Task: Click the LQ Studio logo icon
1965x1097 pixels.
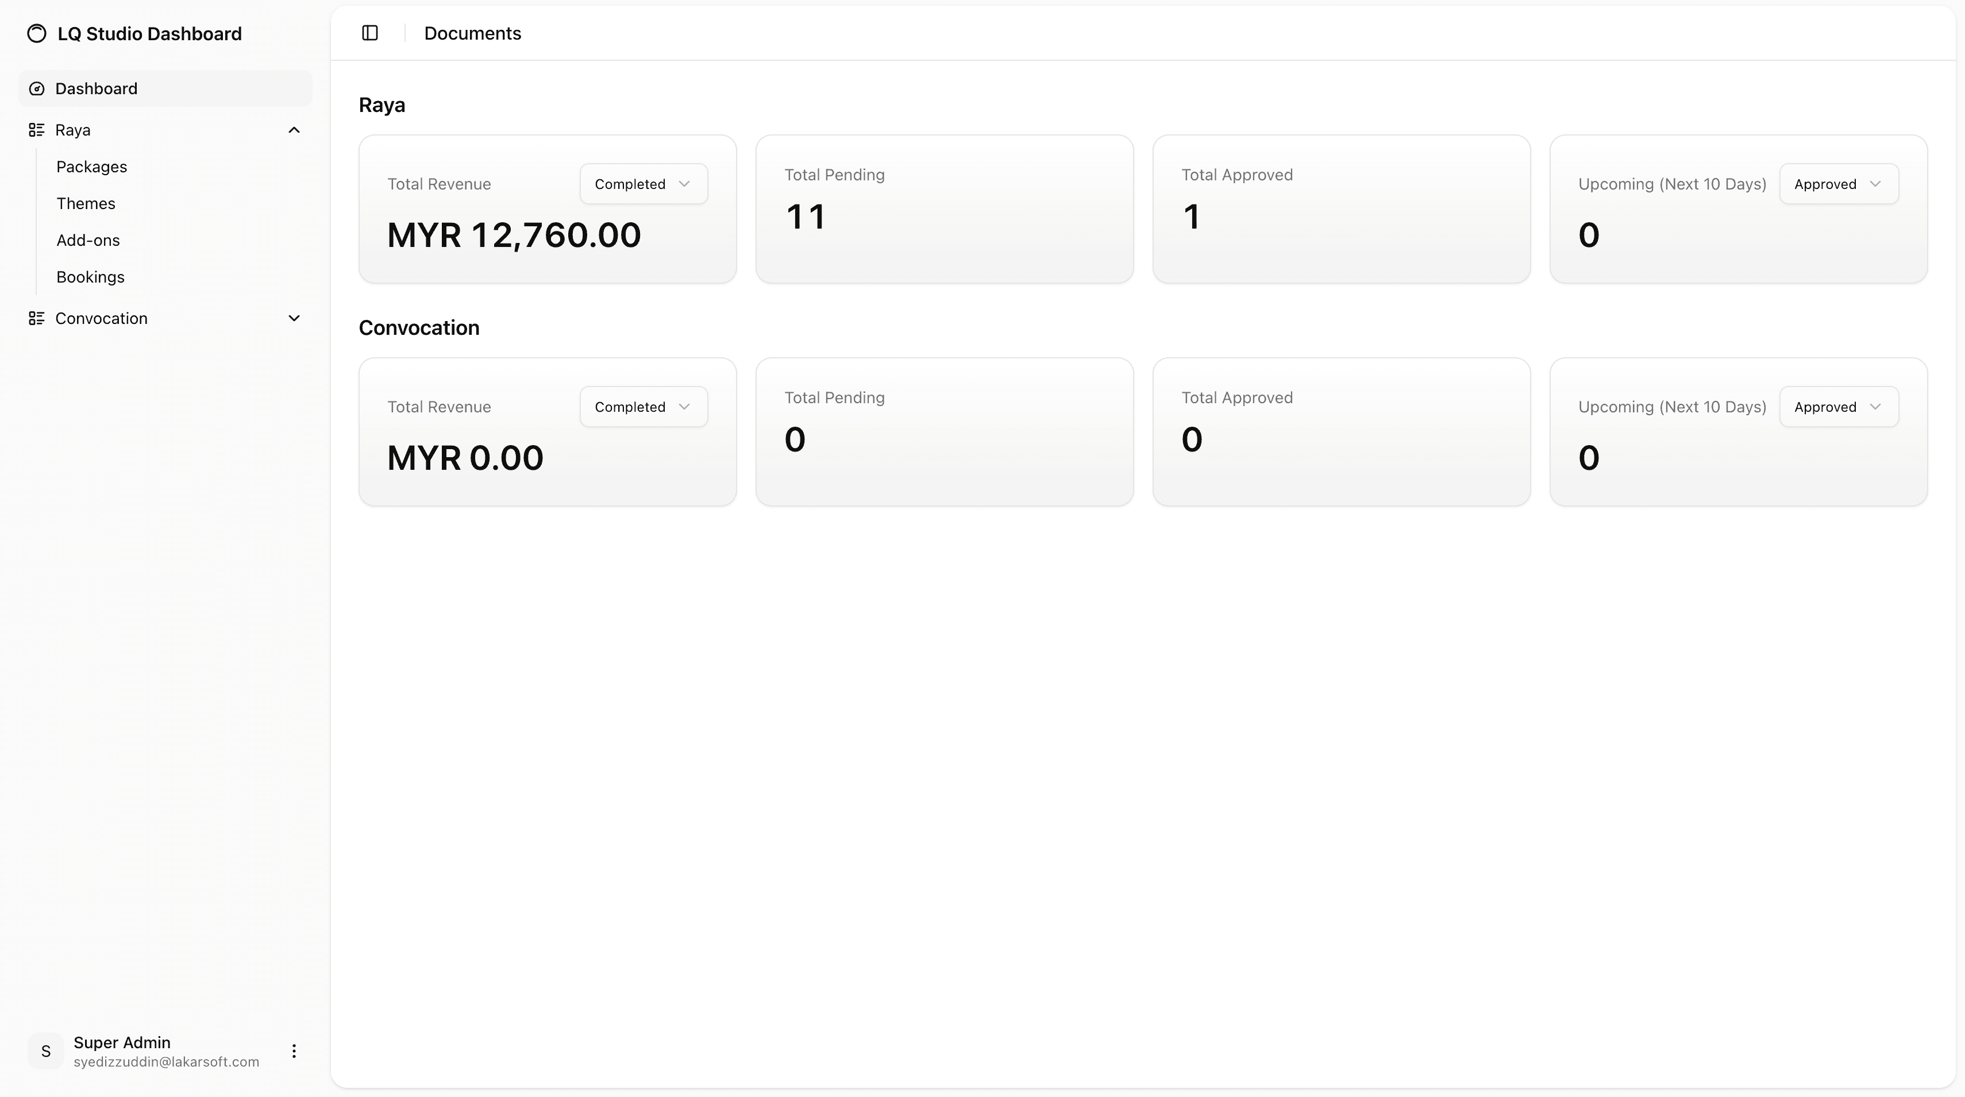Action: (x=37, y=33)
